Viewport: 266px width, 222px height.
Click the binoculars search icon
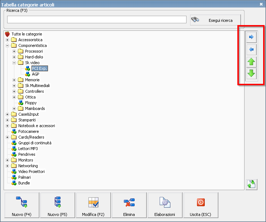tap(195, 20)
